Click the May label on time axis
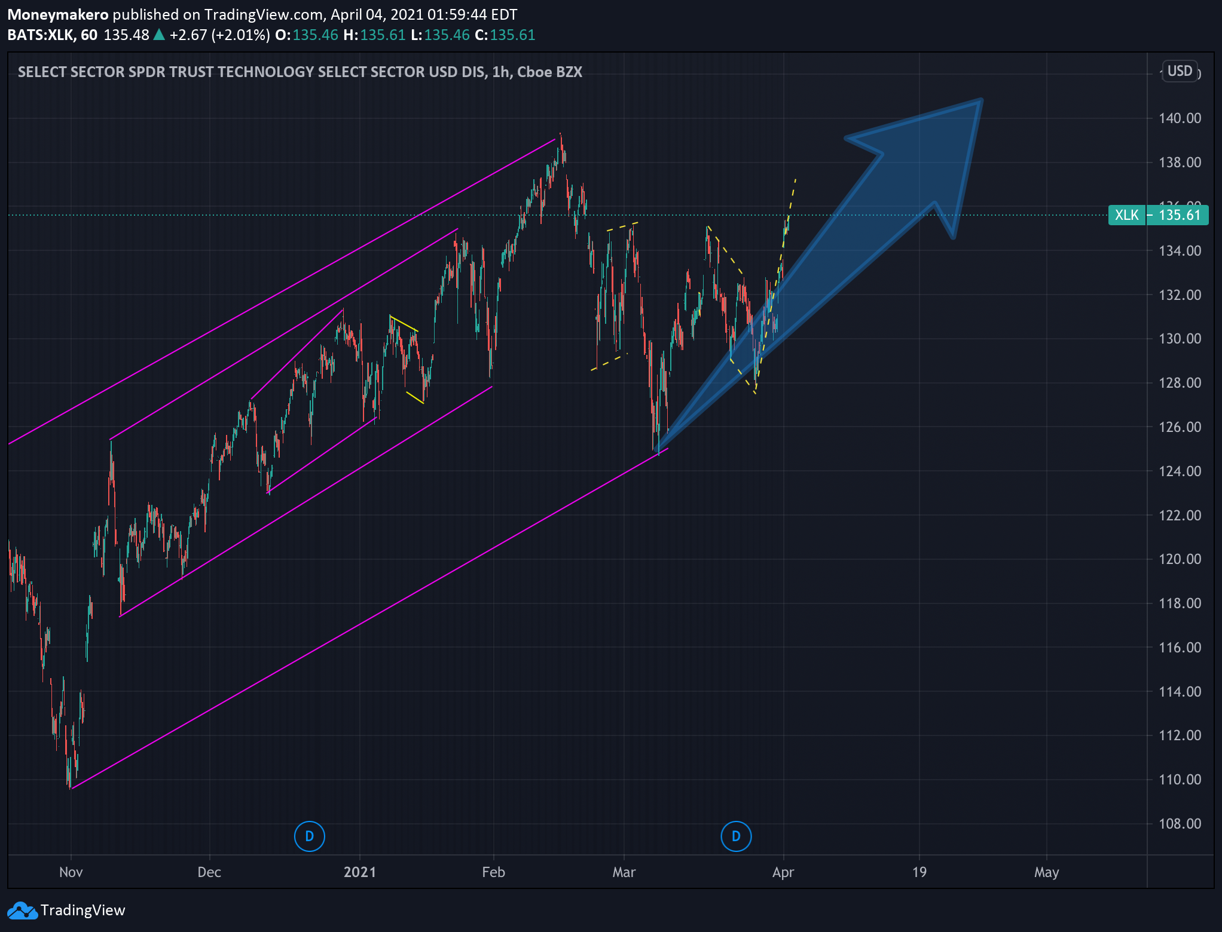Viewport: 1222px width, 932px height. click(1047, 872)
